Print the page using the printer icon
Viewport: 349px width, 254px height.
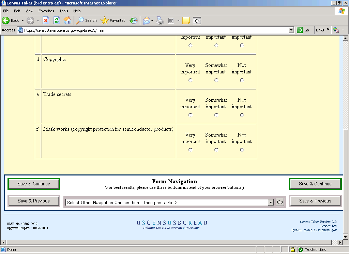pyautogui.click(x=160, y=20)
